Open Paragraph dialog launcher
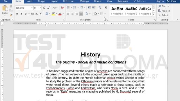Image resolution: width=180 pixels, height=101 pixels. (x=107, y=20)
